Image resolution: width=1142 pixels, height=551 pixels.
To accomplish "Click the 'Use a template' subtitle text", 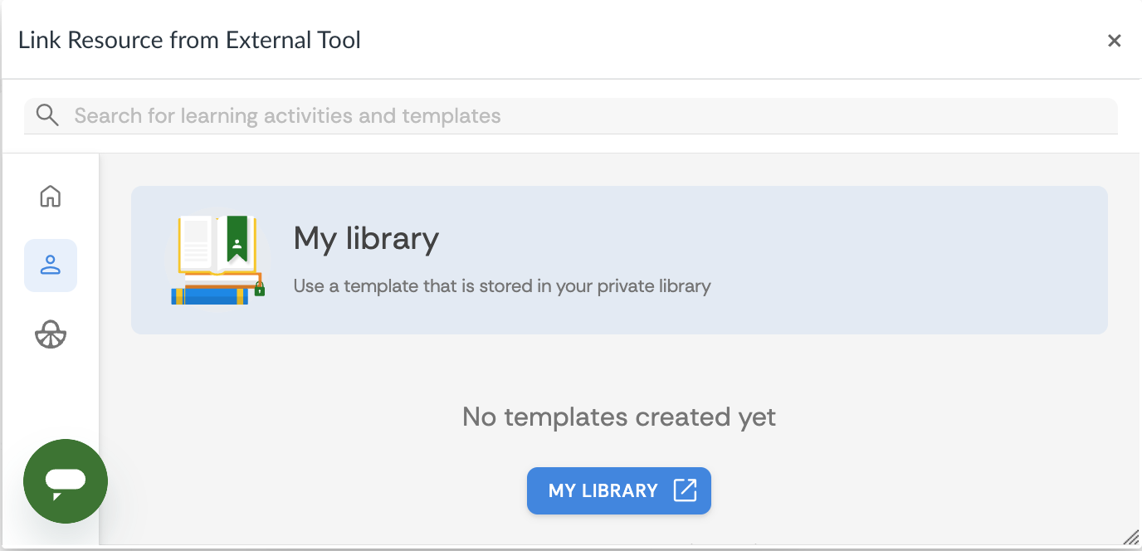I will click(x=502, y=285).
